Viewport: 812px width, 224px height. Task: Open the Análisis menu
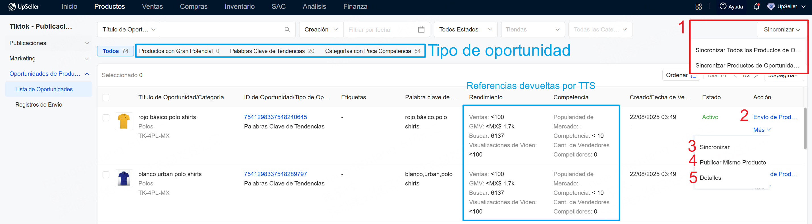point(314,7)
